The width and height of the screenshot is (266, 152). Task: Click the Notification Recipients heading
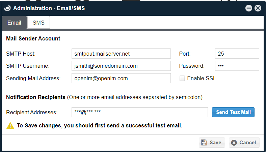tap(36, 97)
